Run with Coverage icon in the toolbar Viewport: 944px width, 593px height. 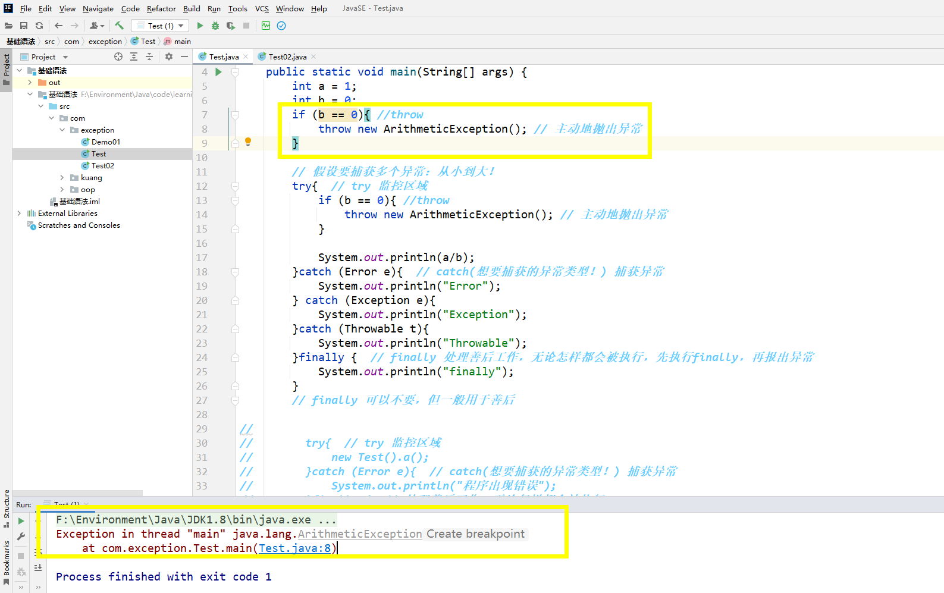[231, 26]
